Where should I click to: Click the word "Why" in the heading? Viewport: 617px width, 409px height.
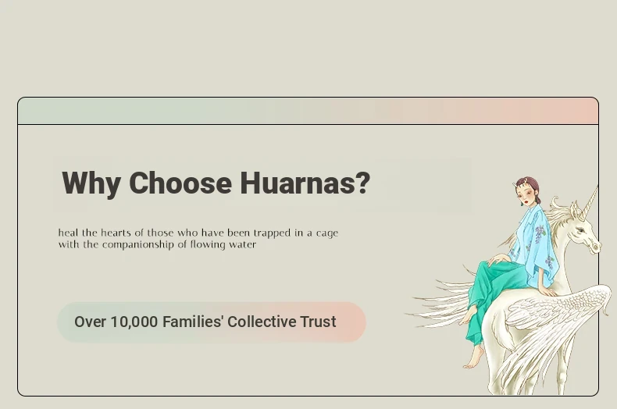[x=91, y=184]
